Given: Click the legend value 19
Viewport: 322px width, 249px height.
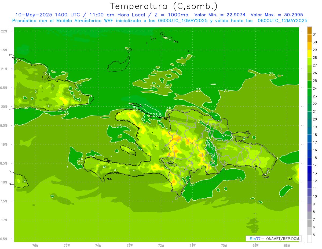Looking at the screenshot, I should pyautogui.click(x=315, y=127).
